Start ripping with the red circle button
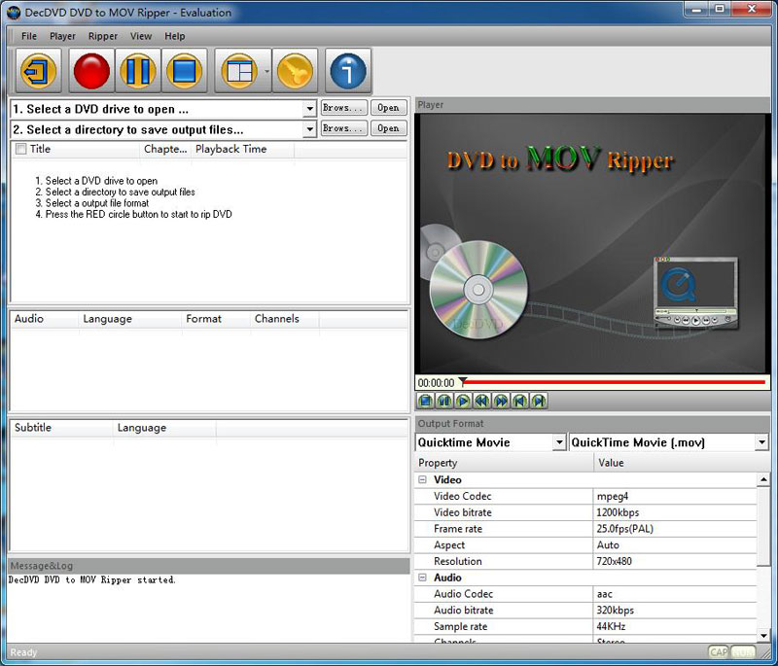Image resolution: width=778 pixels, height=666 pixels. pos(91,71)
